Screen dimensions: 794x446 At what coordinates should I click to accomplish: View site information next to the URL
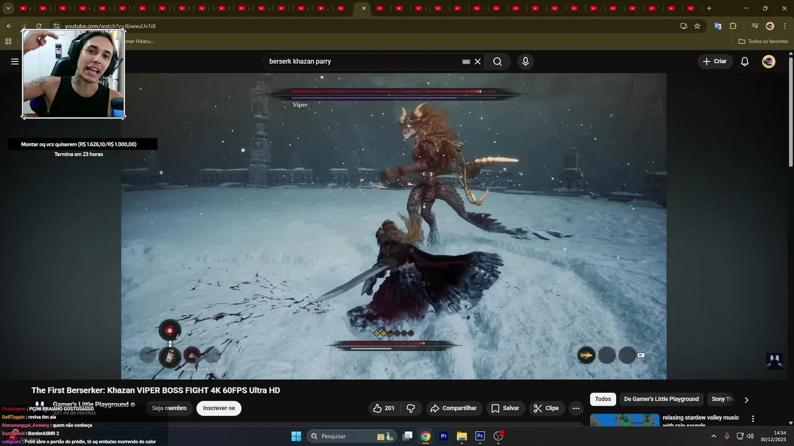(x=56, y=26)
